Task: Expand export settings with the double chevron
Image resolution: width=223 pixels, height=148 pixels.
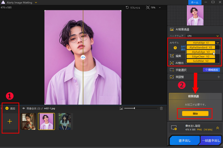Action: [x=218, y=128]
